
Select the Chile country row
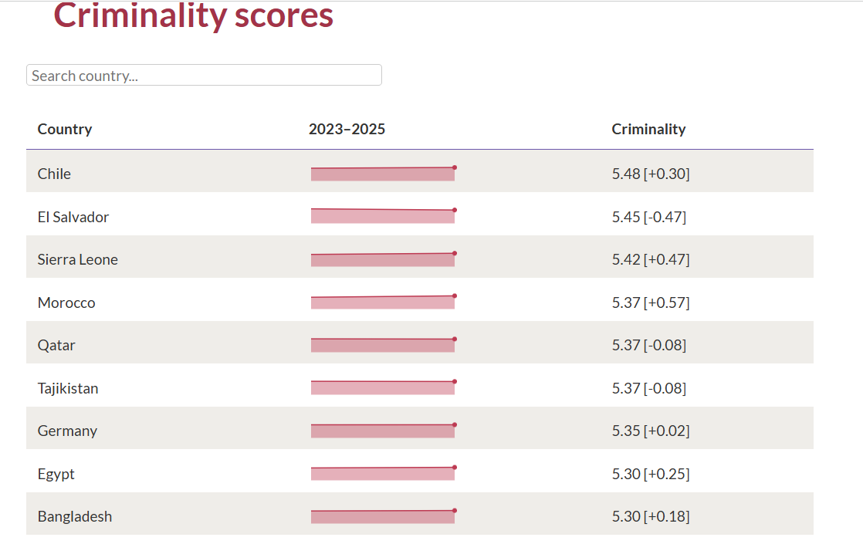[54, 174]
